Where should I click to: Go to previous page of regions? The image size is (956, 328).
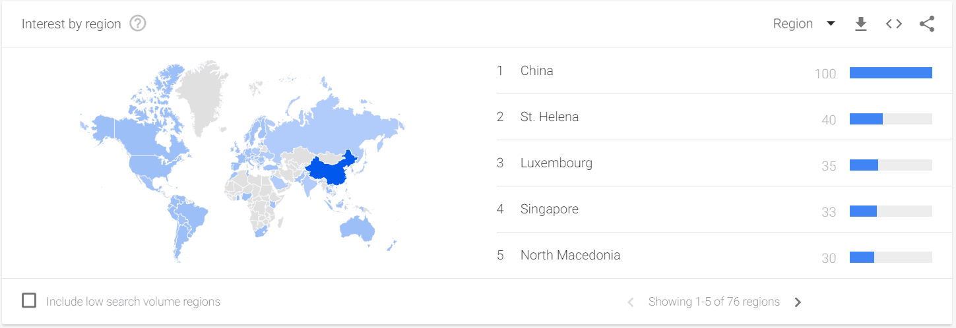point(630,302)
